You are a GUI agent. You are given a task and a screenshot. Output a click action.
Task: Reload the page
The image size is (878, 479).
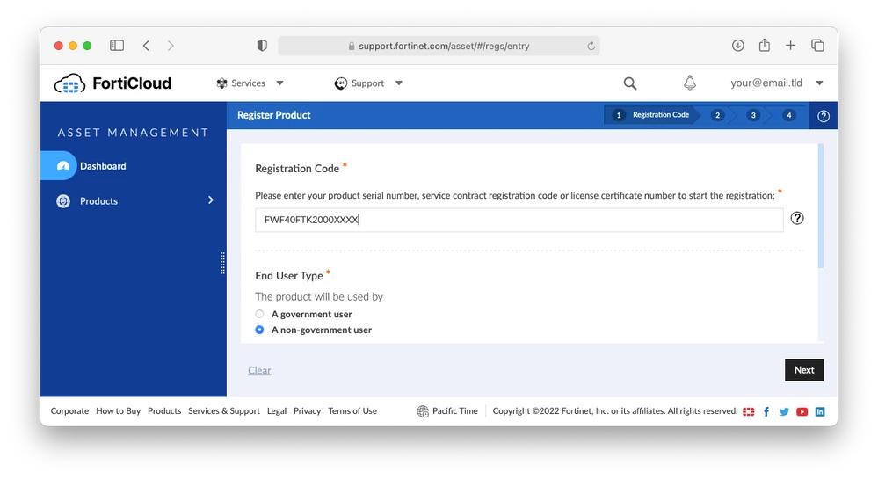point(591,46)
